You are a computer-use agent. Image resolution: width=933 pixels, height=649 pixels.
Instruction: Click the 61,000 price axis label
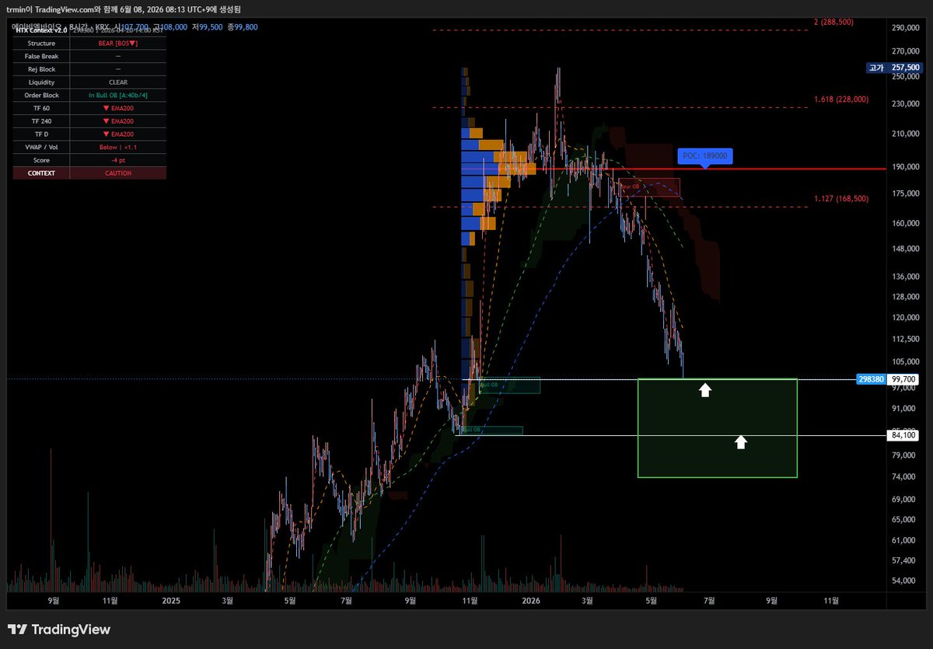[x=905, y=540]
